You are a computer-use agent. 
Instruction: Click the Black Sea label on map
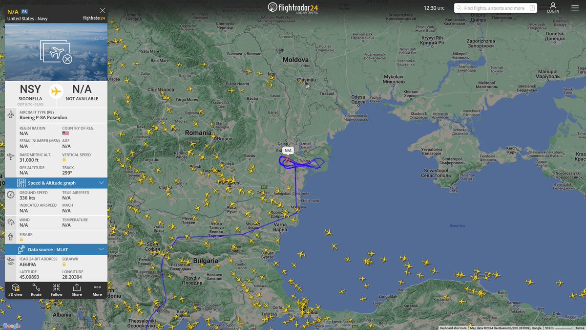[458, 226]
